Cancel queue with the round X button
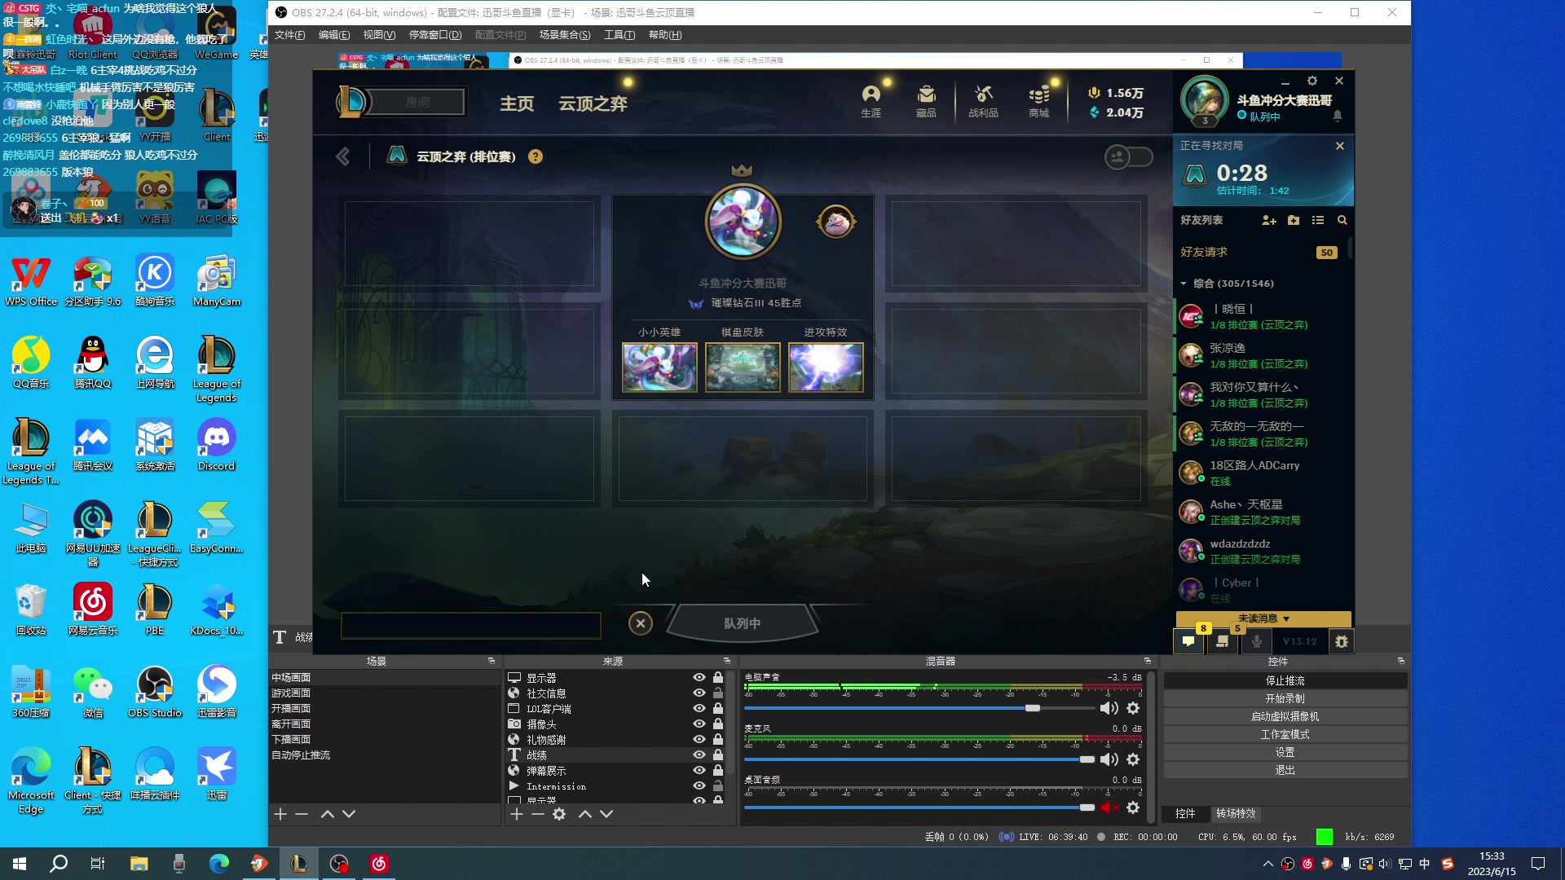 [x=641, y=623]
